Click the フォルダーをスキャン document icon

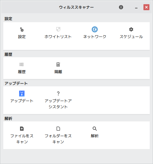(x=58, y=129)
